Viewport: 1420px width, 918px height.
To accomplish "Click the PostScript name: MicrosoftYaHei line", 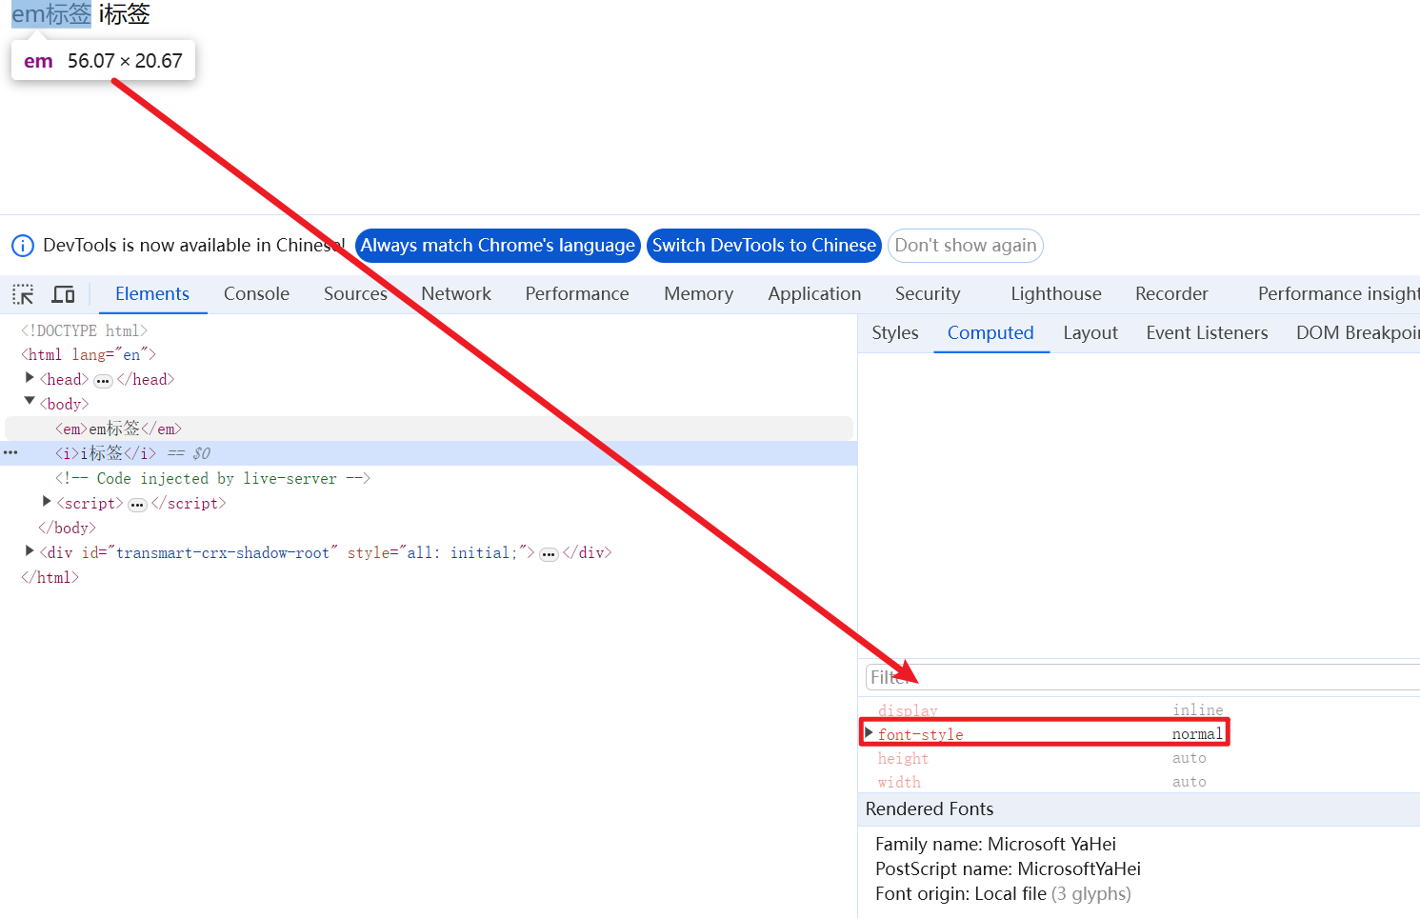I will pyautogui.click(x=1008, y=868).
